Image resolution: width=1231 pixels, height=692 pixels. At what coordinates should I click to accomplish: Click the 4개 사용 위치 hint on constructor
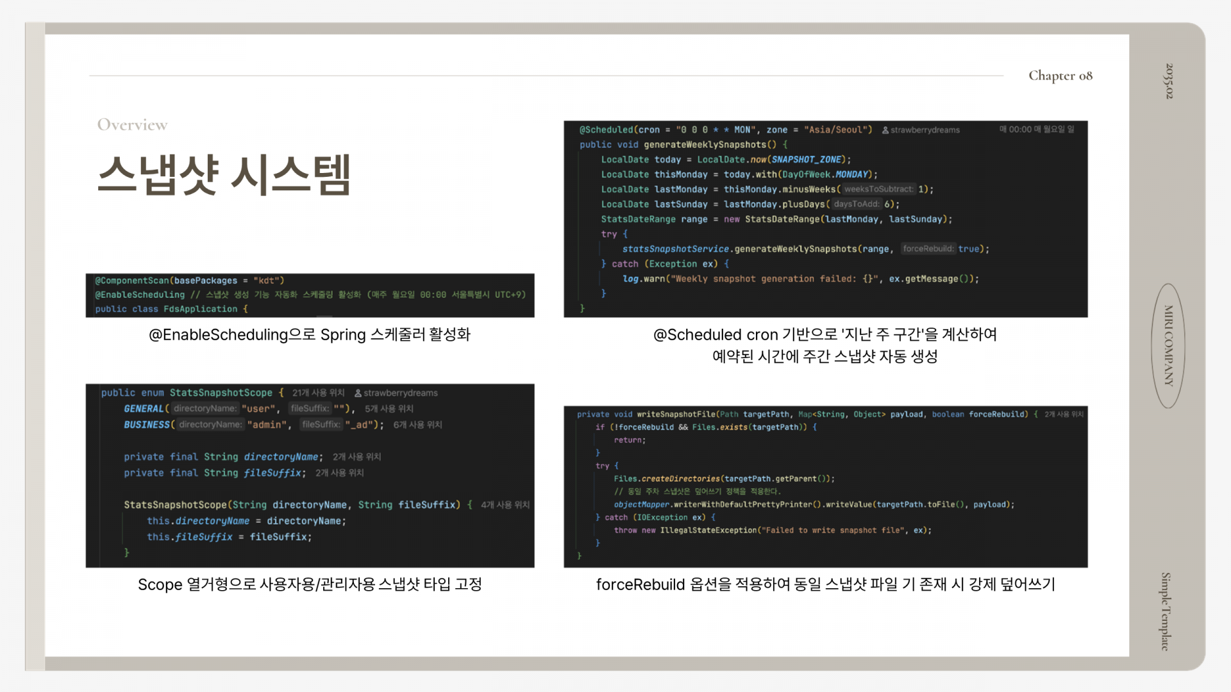[505, 505]
